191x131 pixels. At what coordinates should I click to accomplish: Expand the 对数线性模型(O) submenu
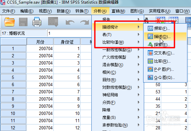coord(118,87)
